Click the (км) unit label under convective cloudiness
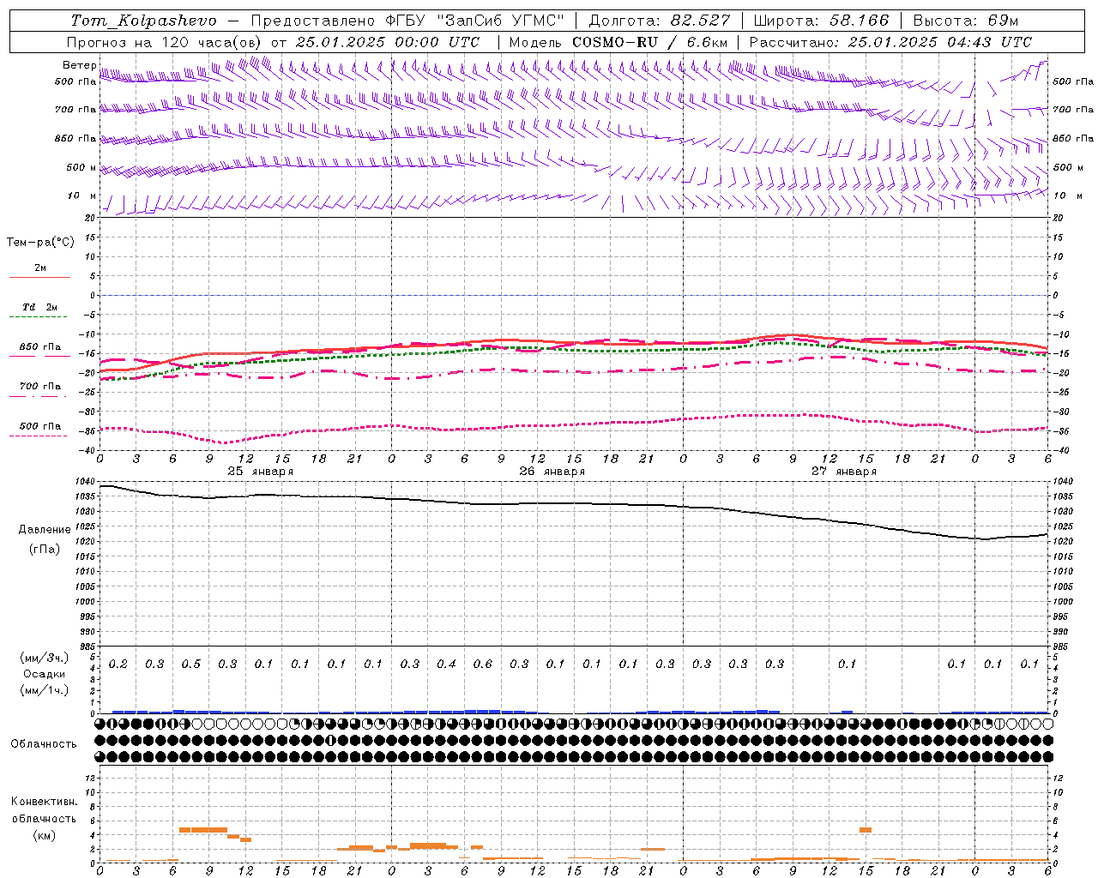1098x878 pixels. (x=44, y=835)
